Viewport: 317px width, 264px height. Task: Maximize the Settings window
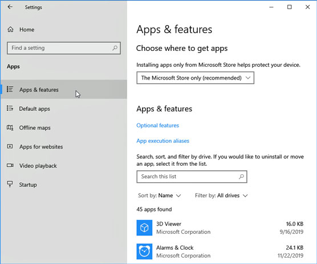pos(290,7)
